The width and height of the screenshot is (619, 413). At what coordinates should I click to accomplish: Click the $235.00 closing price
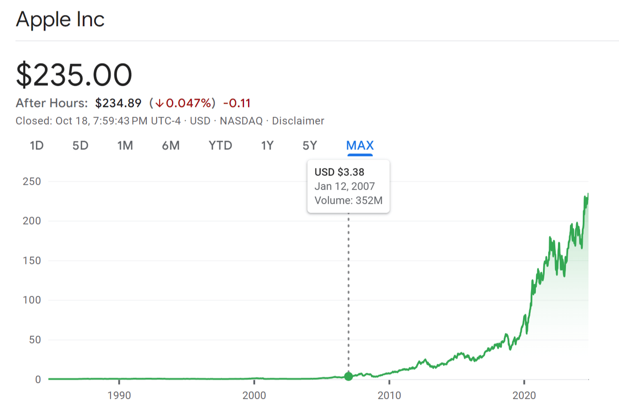click(x=74, y=75)
